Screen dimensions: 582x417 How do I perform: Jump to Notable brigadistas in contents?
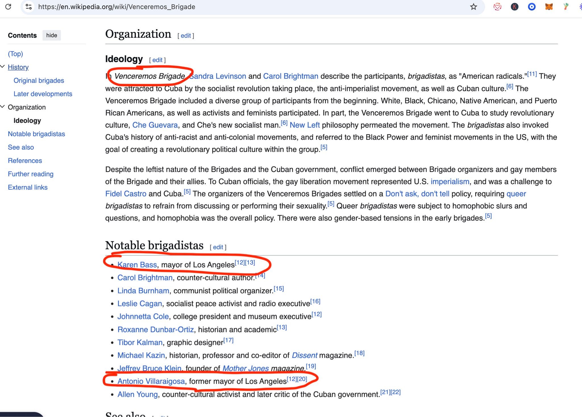[x=36, y=134]
